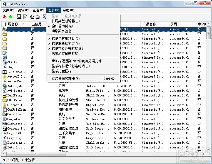Image resolution: width=212 pixels, height=164 pixels.
Task: Click the Computer... row icon
Action: tap(5, 119)
